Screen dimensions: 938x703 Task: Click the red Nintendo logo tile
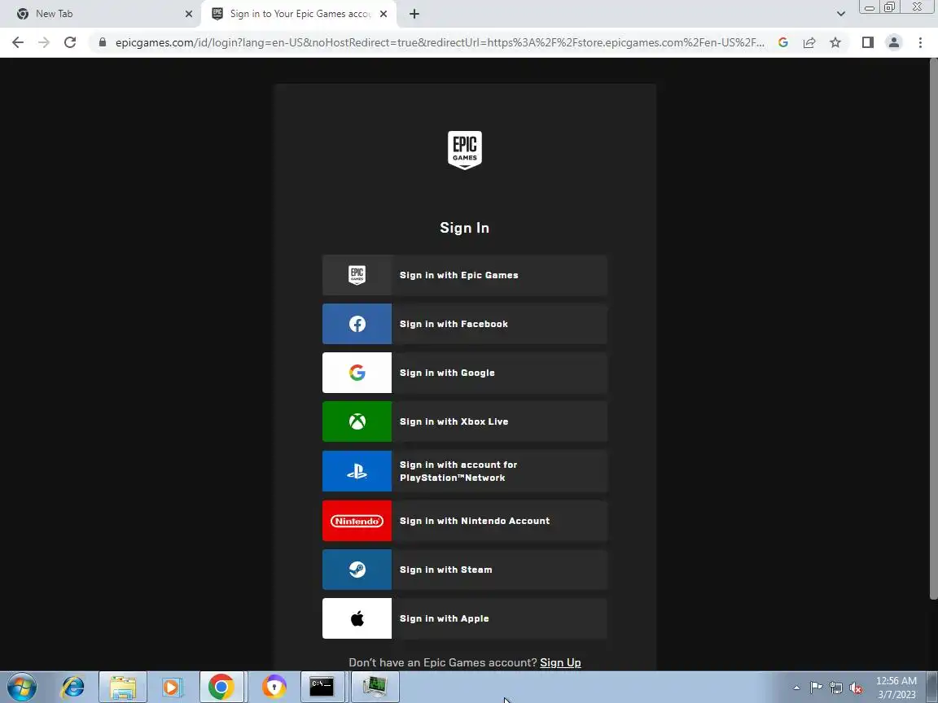[357, 521]
